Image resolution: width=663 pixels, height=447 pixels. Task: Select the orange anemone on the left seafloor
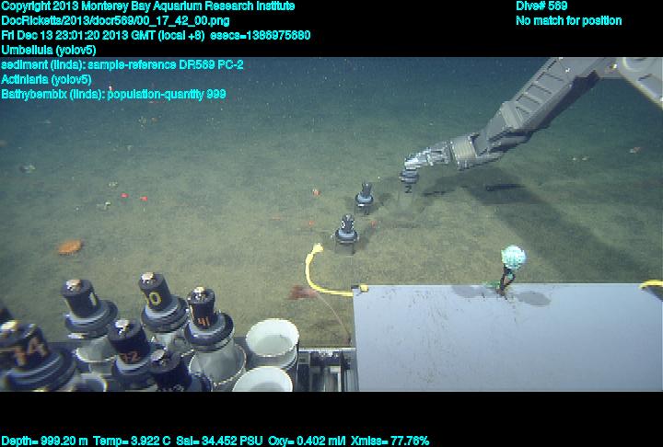(x=70, y=246)
